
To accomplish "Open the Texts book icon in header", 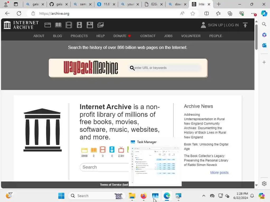I will point(58,25).
